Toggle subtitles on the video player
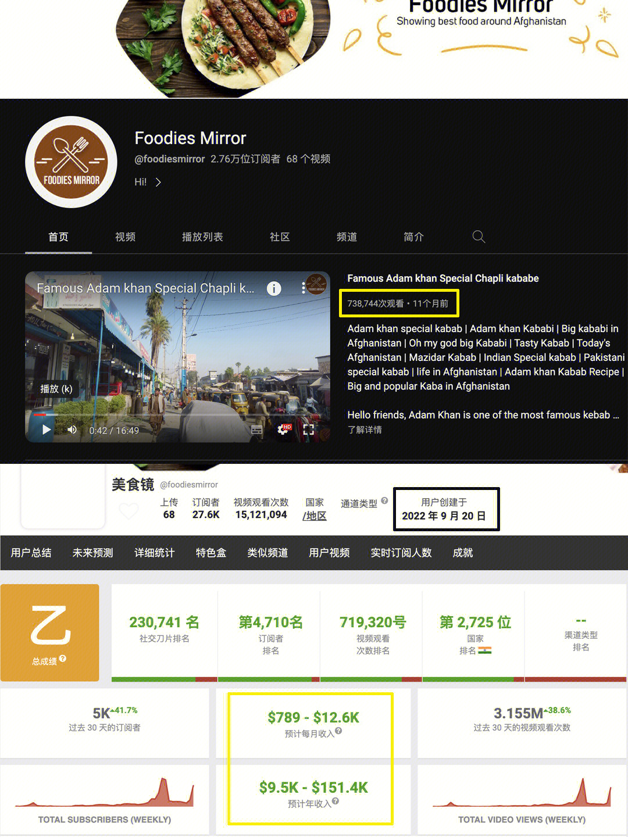The image size is (628, 837). coord(256,430)
